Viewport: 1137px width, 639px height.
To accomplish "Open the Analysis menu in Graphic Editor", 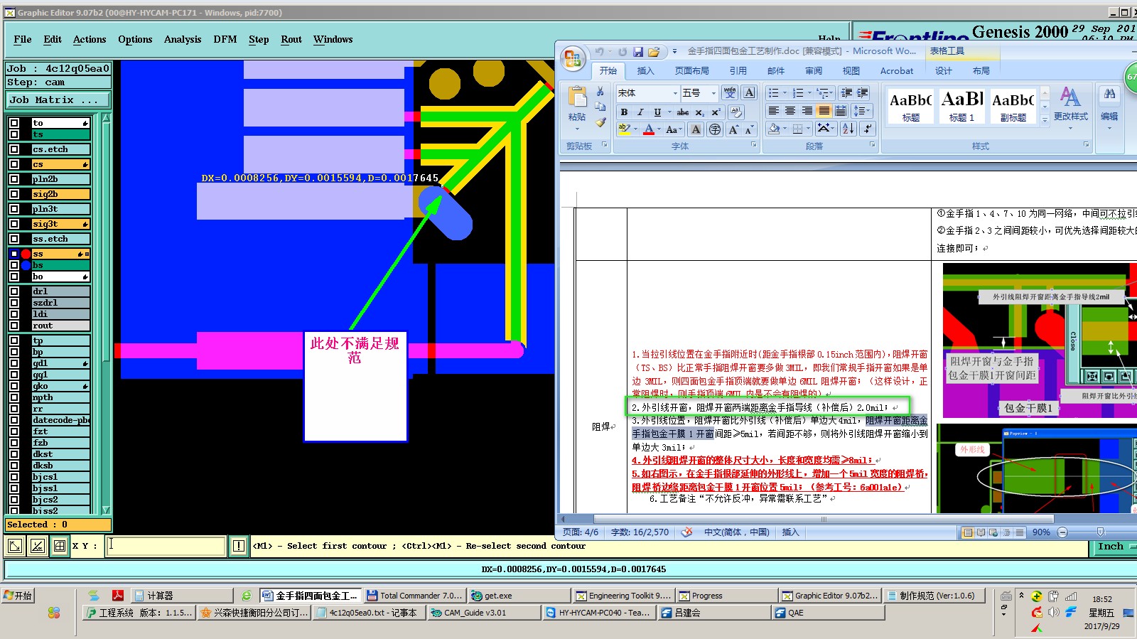I will click(x=183, y=40).
